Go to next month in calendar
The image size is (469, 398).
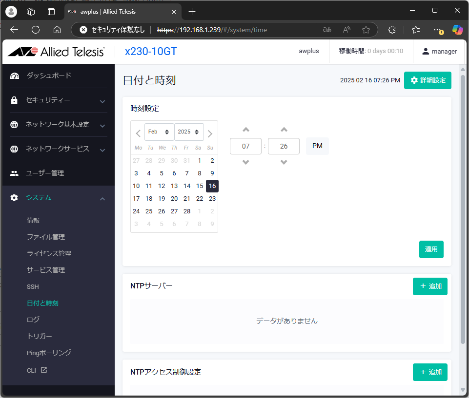tap(210, 133)
